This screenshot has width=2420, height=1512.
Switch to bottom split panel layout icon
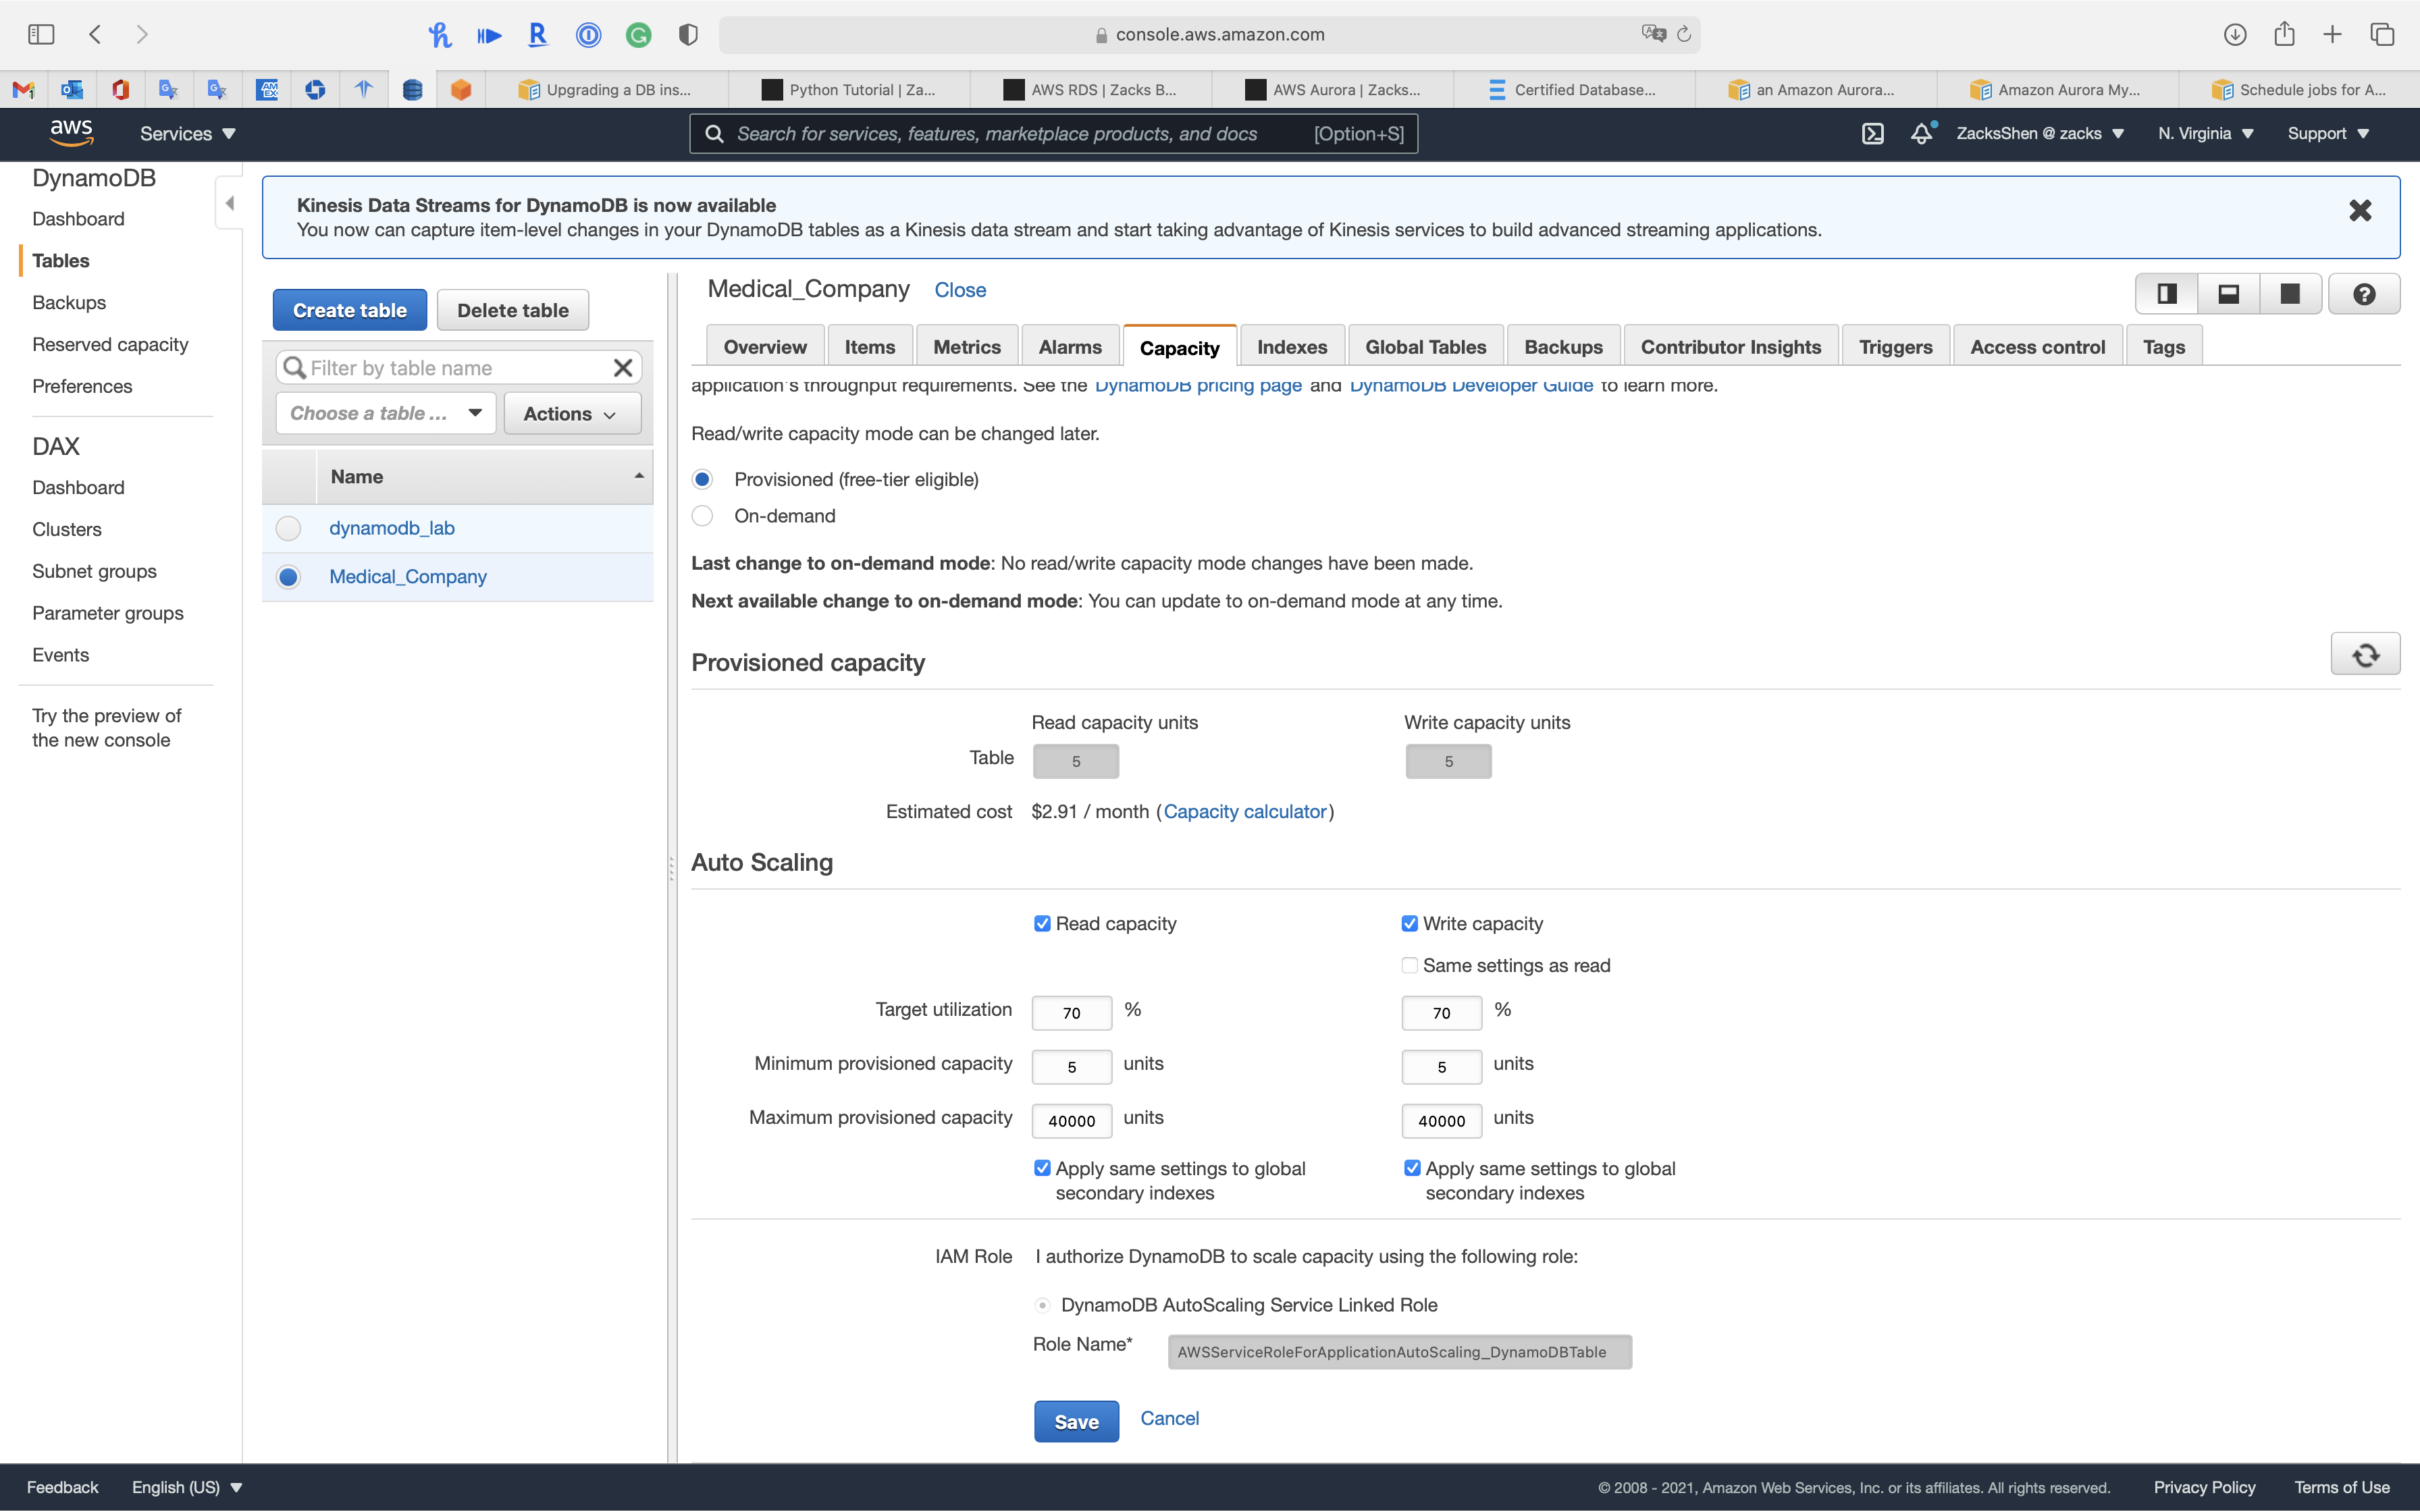click(x=2228, y=294)
